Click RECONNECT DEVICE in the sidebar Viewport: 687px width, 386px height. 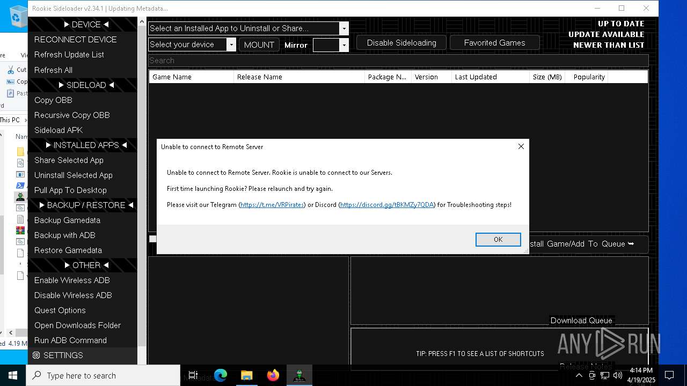click(76, 40)
